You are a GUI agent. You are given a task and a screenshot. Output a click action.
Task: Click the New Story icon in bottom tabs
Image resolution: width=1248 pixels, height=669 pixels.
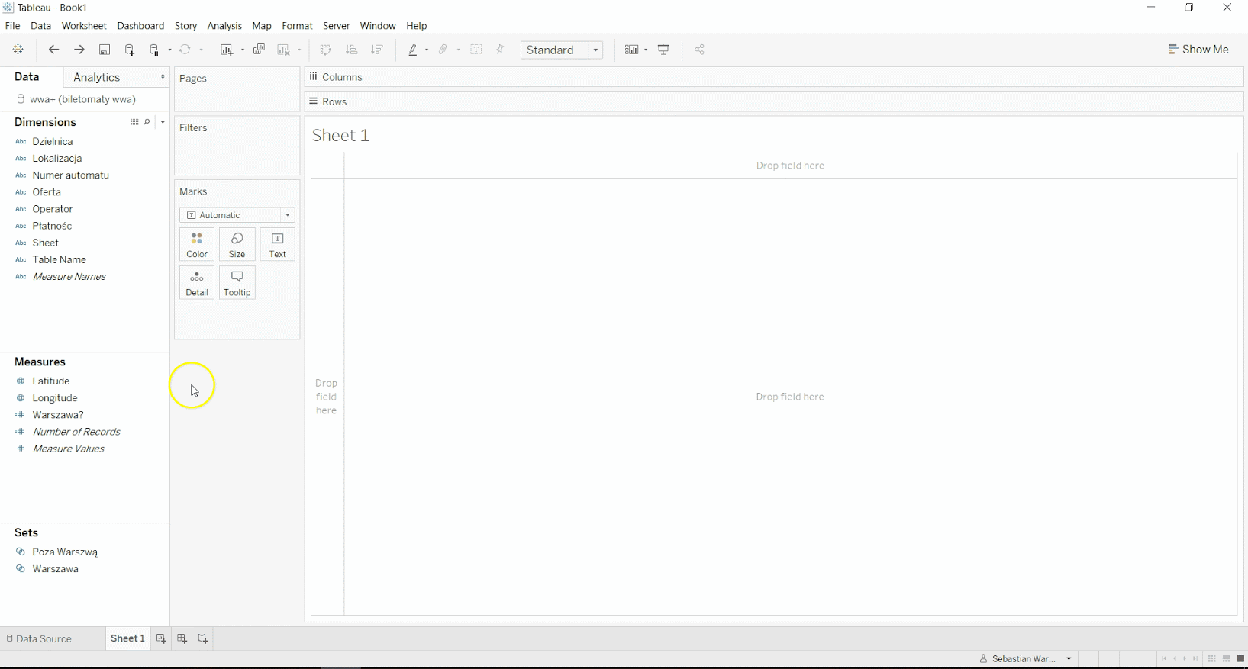(202, 638)
